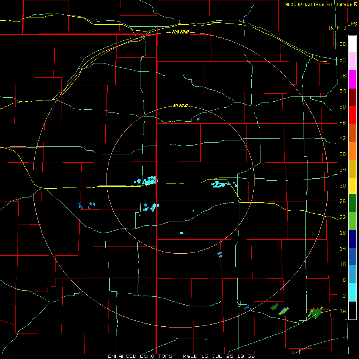Viewport: 359px width, 359px height.
Task: Pick the cyan band in the color scale
Action: 352,292
